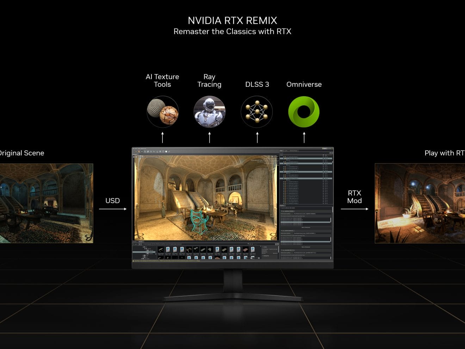Viewport: 465px width, 349px height.
Task: Click the USD label
Action: [x=112, y=201]
